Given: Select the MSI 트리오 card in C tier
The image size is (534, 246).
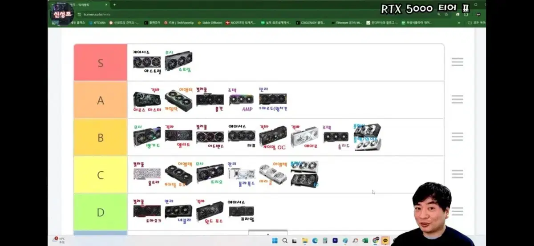Looking at the screenshot, I should click(210, 174).
